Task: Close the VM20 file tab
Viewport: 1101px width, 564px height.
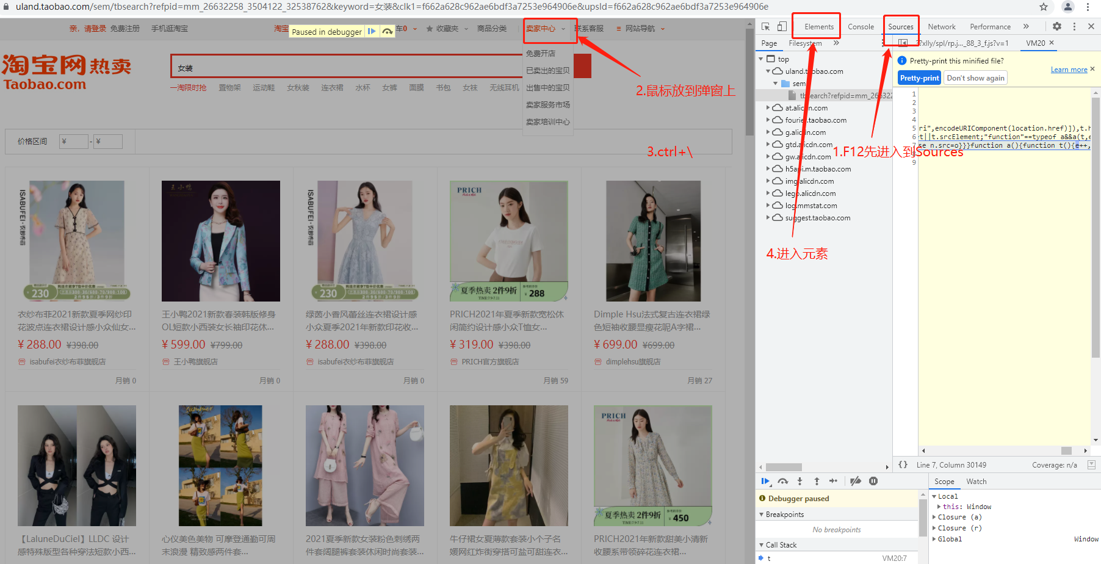Action: coord(1052,43)
